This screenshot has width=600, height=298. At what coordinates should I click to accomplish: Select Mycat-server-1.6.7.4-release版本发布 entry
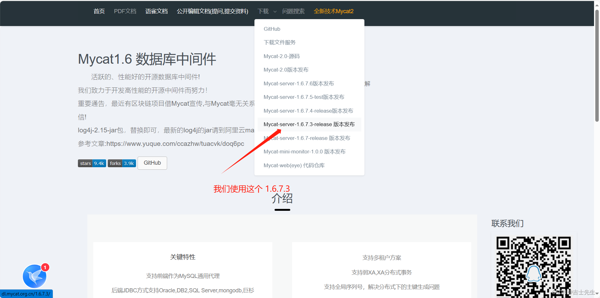coord(309,111)
